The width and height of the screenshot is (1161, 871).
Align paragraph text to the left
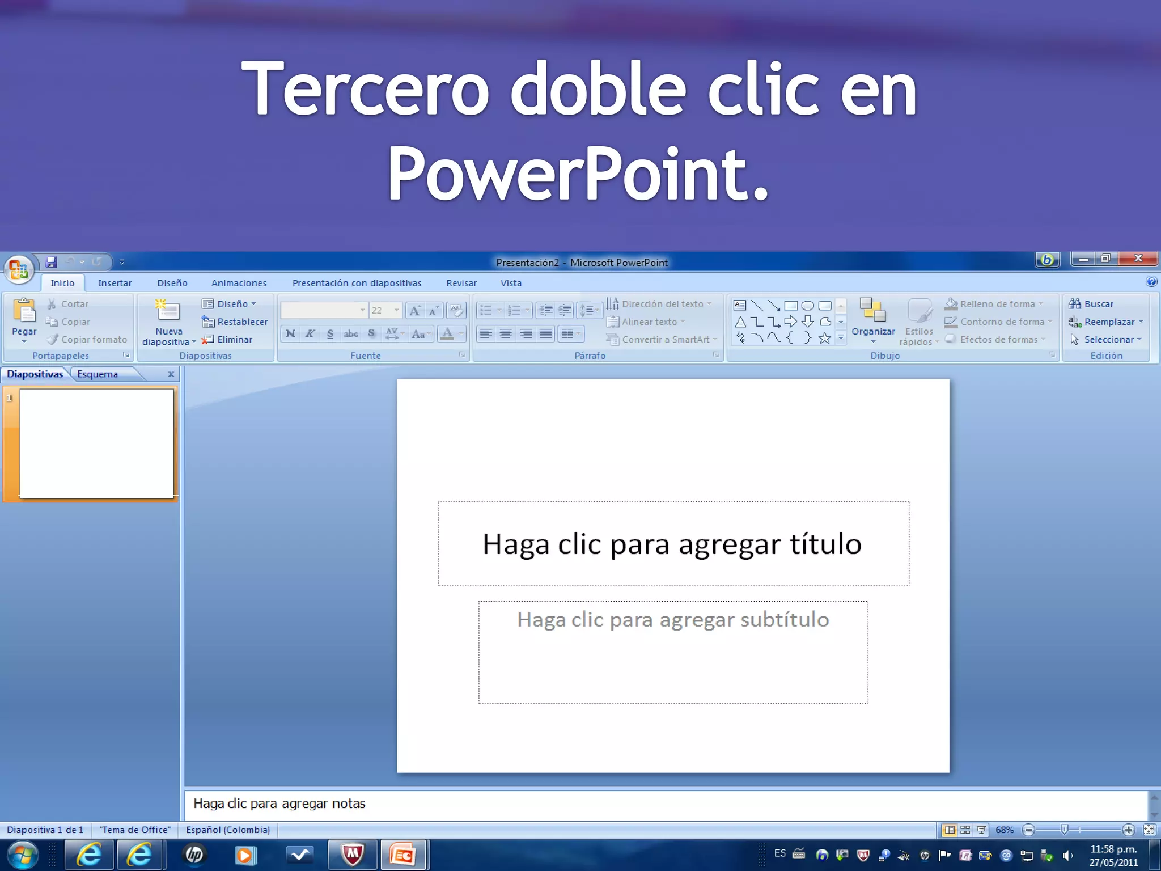coord(485,333)
